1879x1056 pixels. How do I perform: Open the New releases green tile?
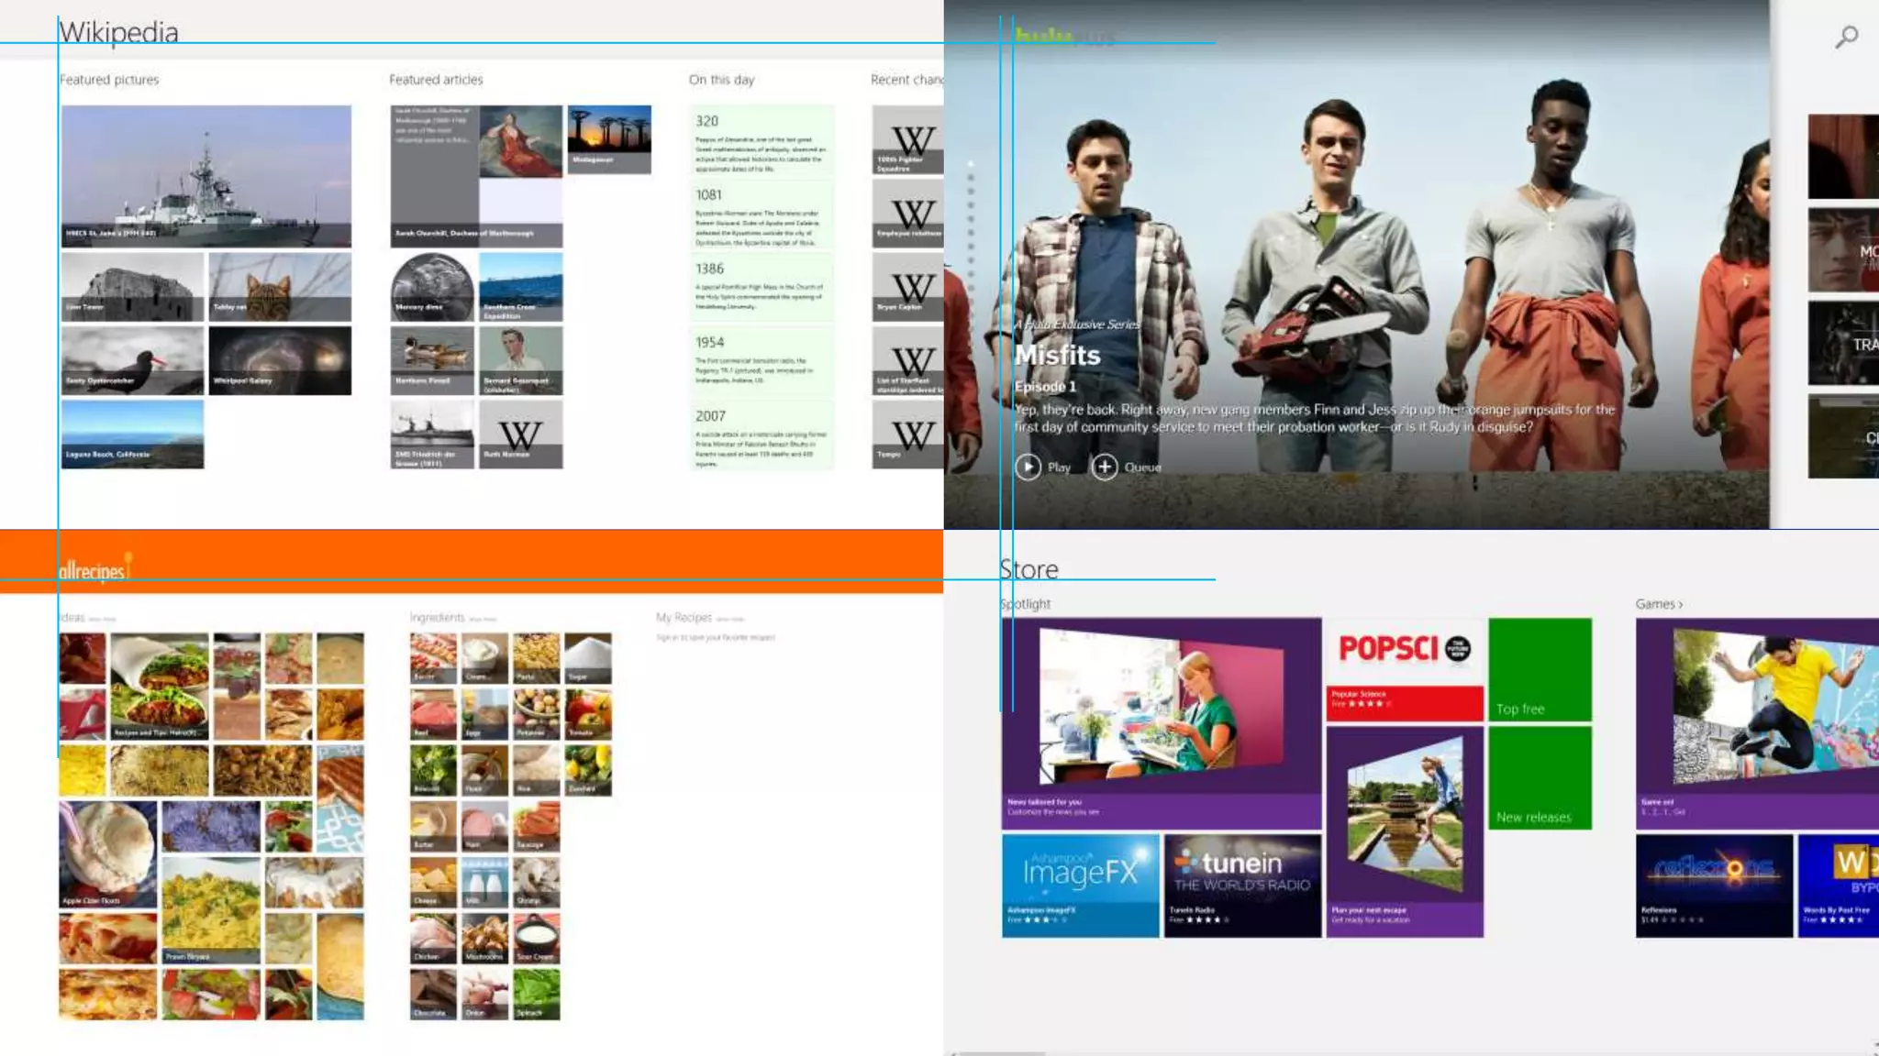click(x=1540, y=777)
